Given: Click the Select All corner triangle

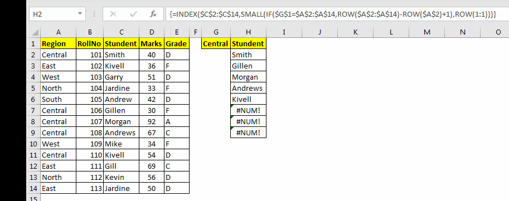Looking at the screenshot, I should tap(35, 32).
